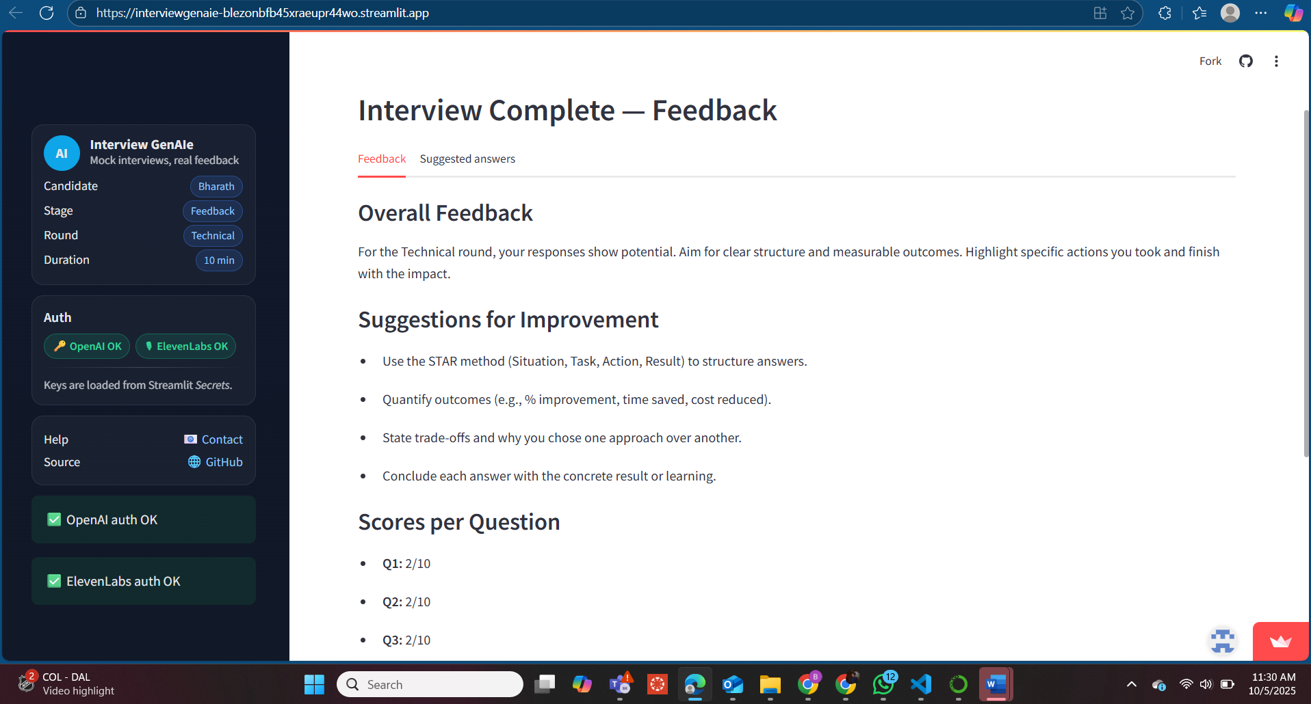
Task: Click the 10 min duration pill
Action: pyautogui.click(x=219, y=260)
